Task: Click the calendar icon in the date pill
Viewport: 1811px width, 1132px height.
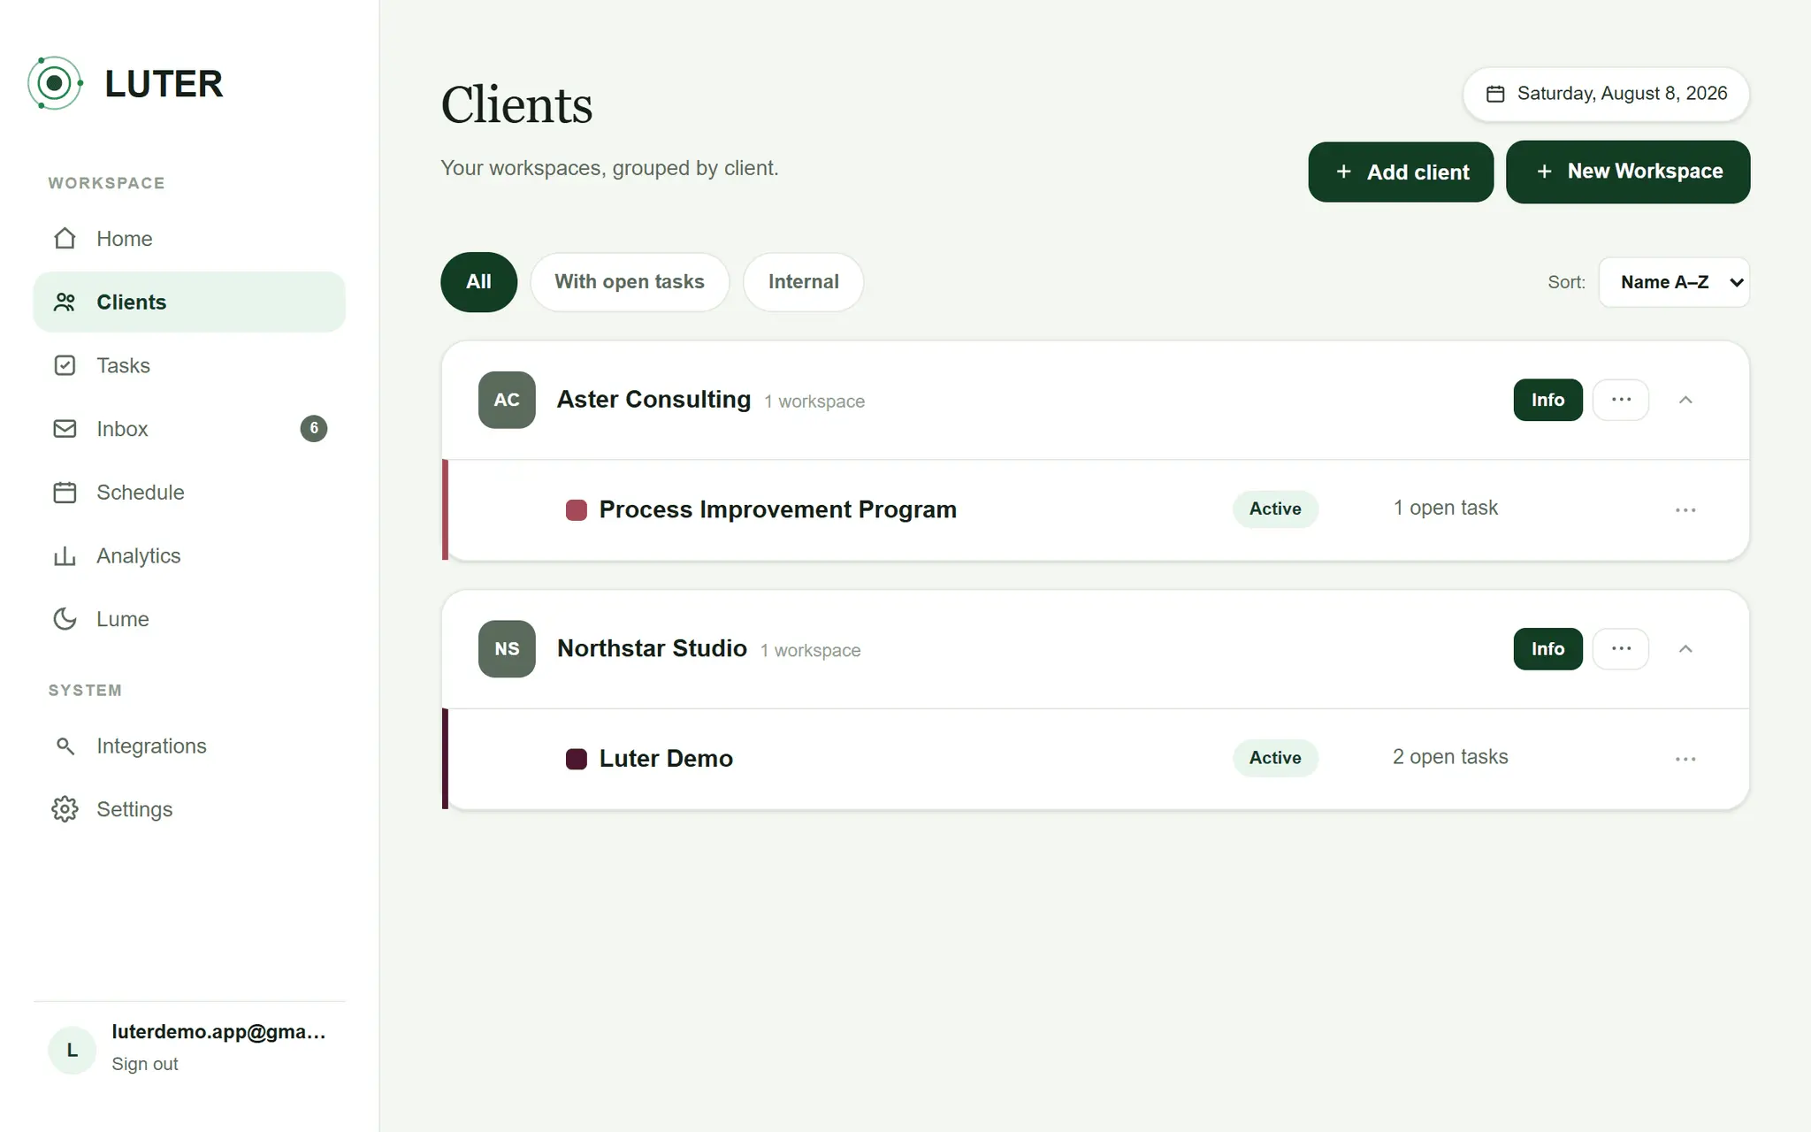Action: pos(1495,94)
